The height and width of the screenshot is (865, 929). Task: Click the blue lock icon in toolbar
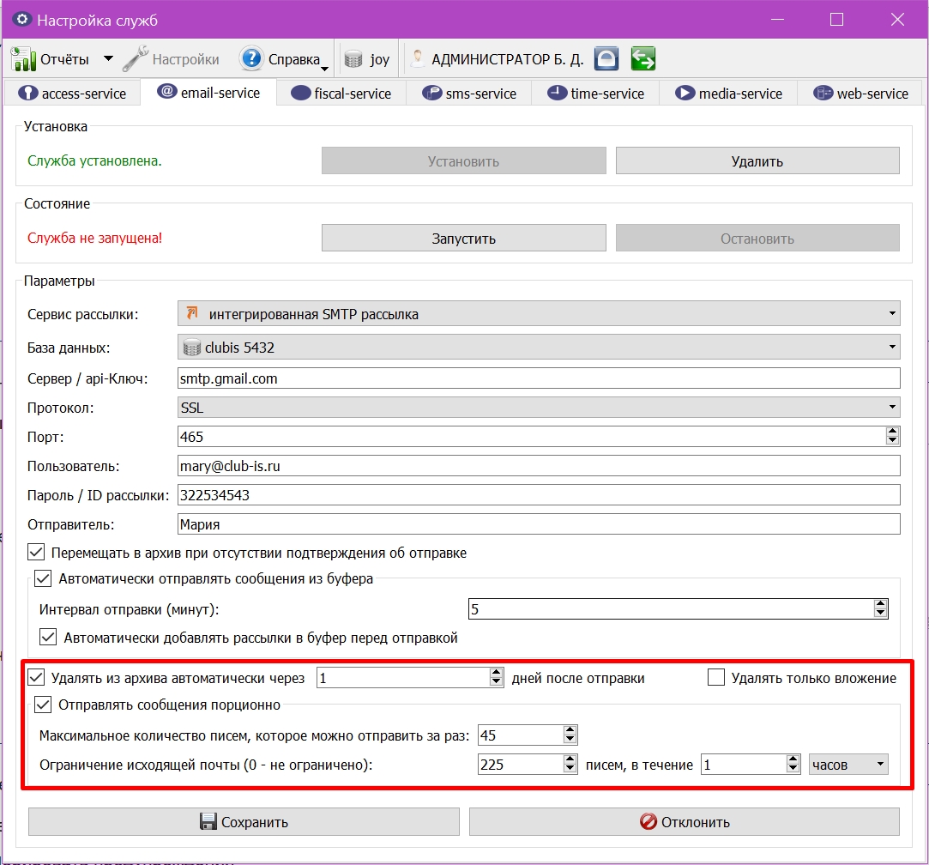tap(606, 58)
